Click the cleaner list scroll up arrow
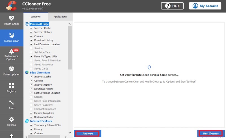This screenshot has width=226, height=138. coord(70,24)
